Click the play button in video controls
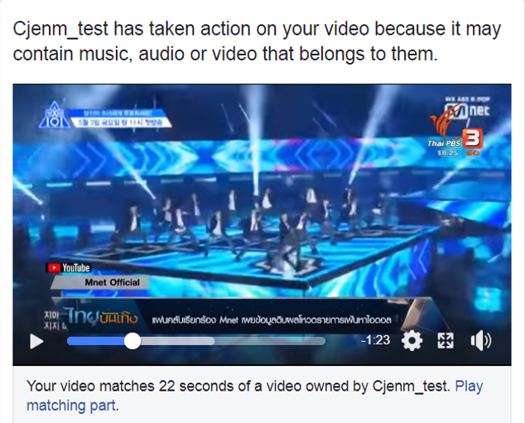Viewport: 525px width, 423px height. coord(36,341)
